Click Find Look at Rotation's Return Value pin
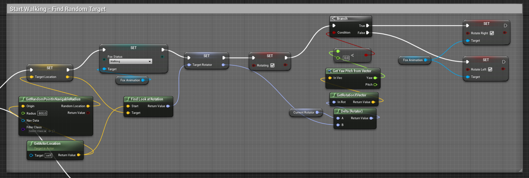Viewport: 529px width, 178px height. (168, 106)
